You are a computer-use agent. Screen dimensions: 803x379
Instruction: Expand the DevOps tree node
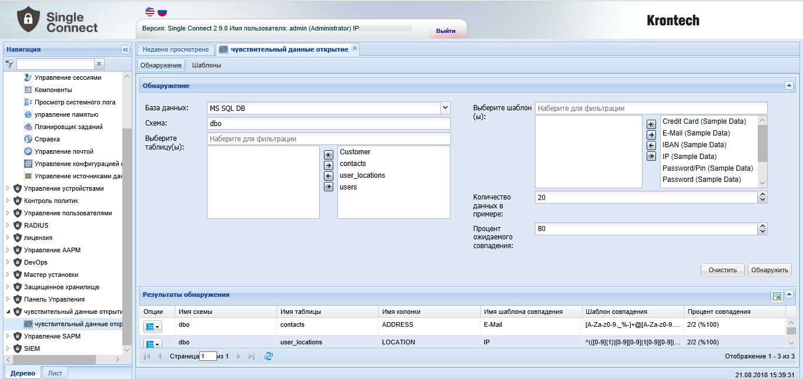8,262
